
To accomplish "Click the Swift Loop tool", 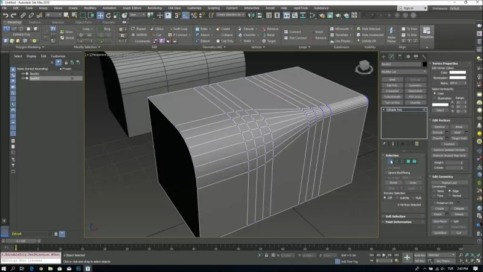I will pos(179,28).
